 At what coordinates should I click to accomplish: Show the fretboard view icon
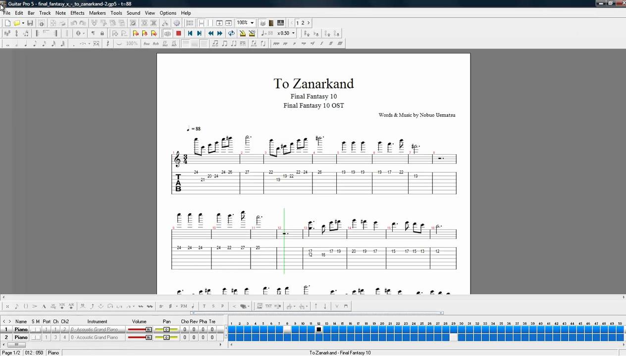tap(271, 23)
